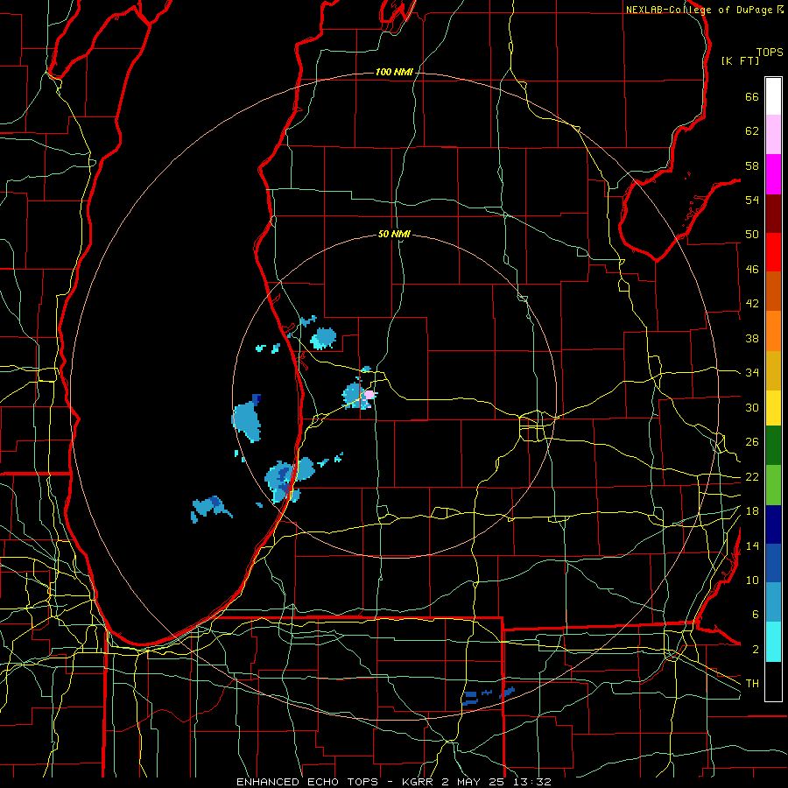The height and width of the screenshot is (788, 788).
Task: Click the NEXLAB-College of DuPage label
Action: [704, 10]
